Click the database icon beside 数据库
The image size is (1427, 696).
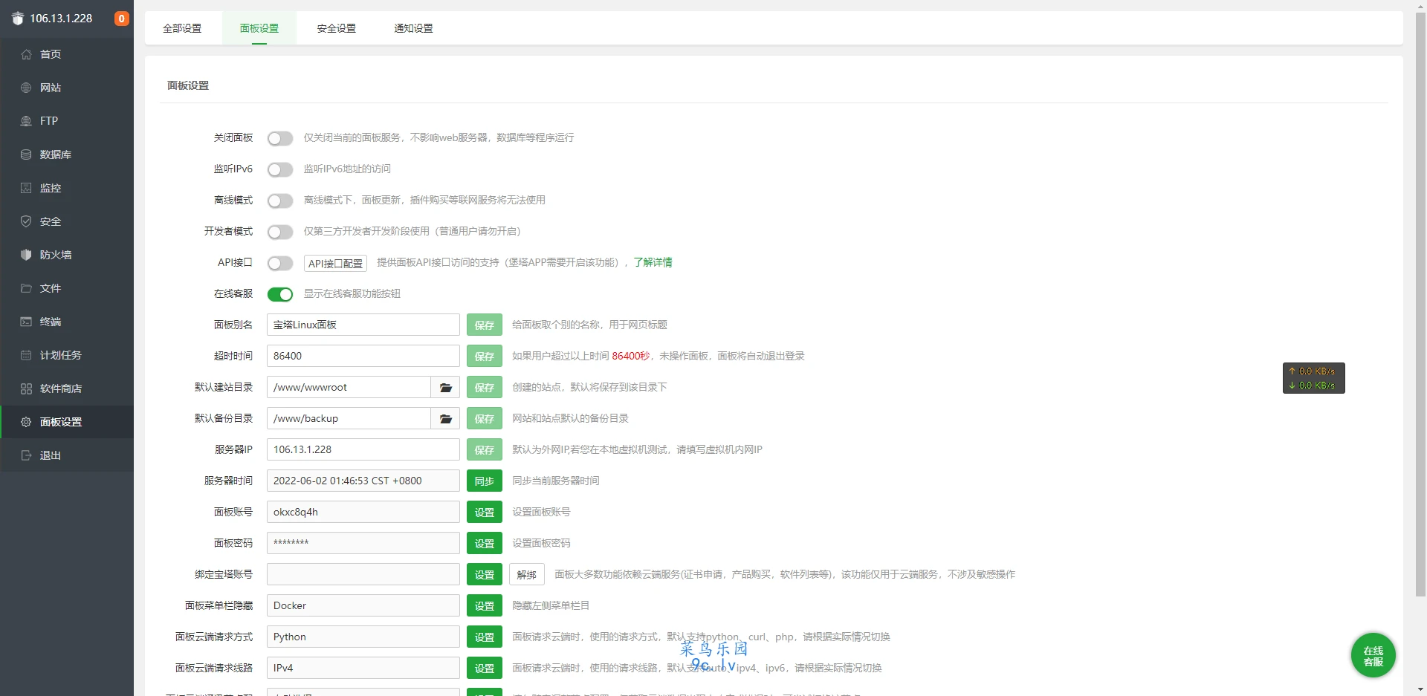(x=26, y=155)
